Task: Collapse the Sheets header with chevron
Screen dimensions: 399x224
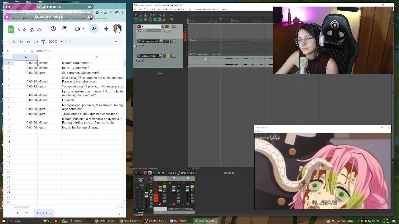Action: click(x=116, y=41)
